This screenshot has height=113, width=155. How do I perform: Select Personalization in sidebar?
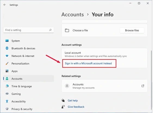(29, 63)
